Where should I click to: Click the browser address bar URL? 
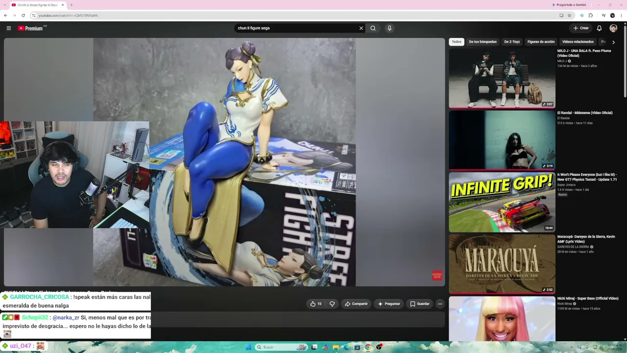(69, 15)
